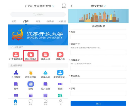130x110 pixels.
Task: Focus the 姓名 input field
Action: pyautogui.click(x=98, y=36)
